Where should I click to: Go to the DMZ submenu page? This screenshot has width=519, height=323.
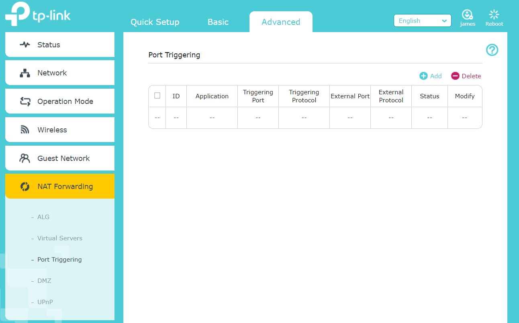click(44, 281)
